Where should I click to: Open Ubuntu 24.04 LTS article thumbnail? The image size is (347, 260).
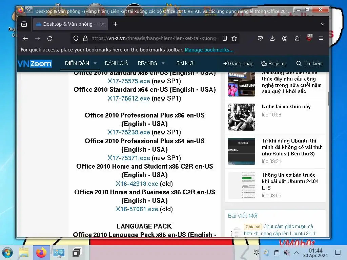pyautogui.click(x=241, y=186)
